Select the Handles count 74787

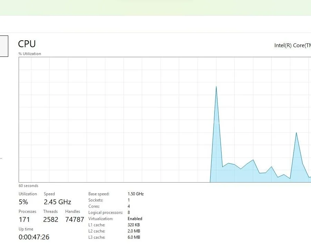coord(75,219)
